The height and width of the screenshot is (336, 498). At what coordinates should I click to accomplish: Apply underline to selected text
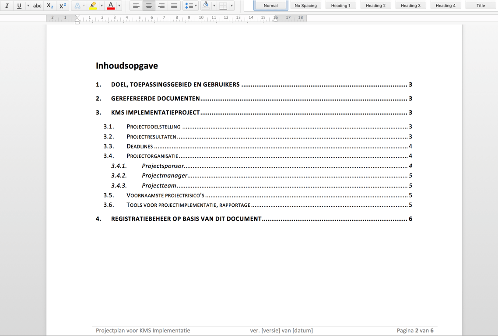[18, 6]
